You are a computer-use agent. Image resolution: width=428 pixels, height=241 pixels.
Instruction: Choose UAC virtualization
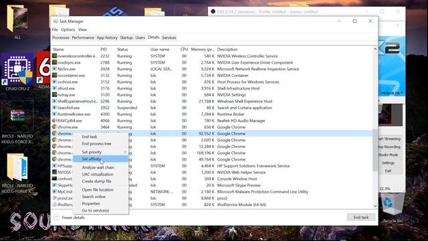coord(101,174)
